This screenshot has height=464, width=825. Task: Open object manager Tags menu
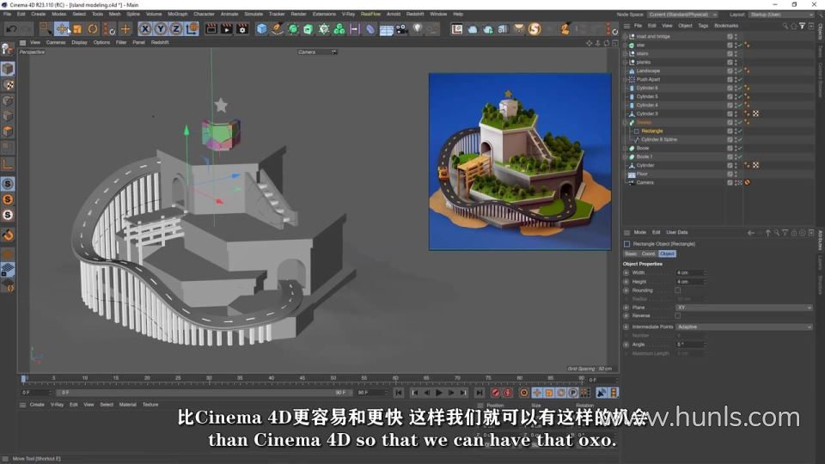[703, 25]
